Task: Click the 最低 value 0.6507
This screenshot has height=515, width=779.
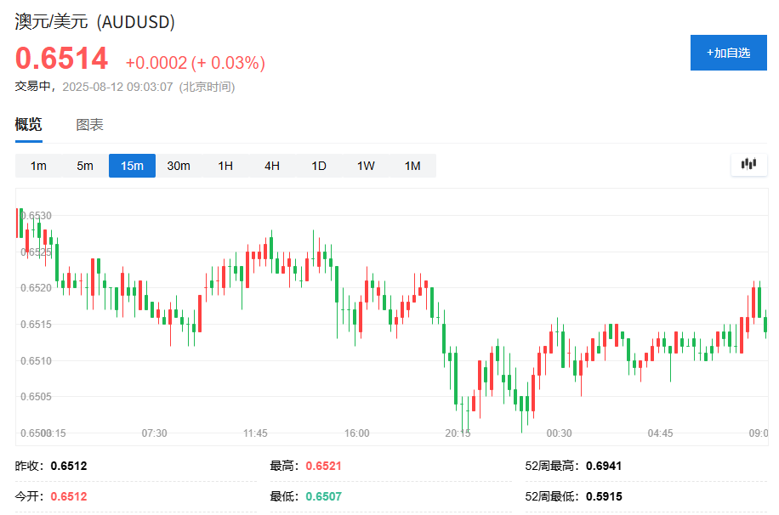Action: [x=323, y=496]
